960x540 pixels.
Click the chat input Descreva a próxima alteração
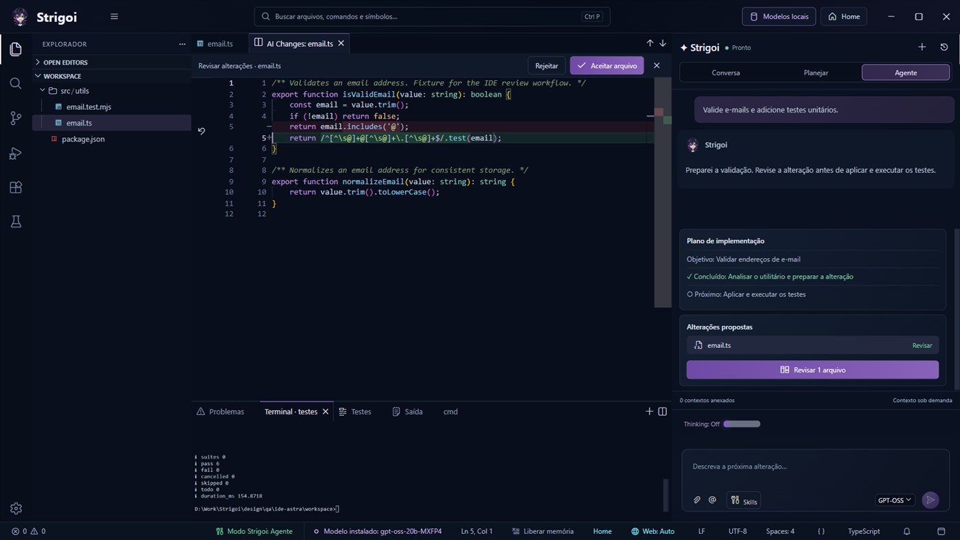point(815,467)
